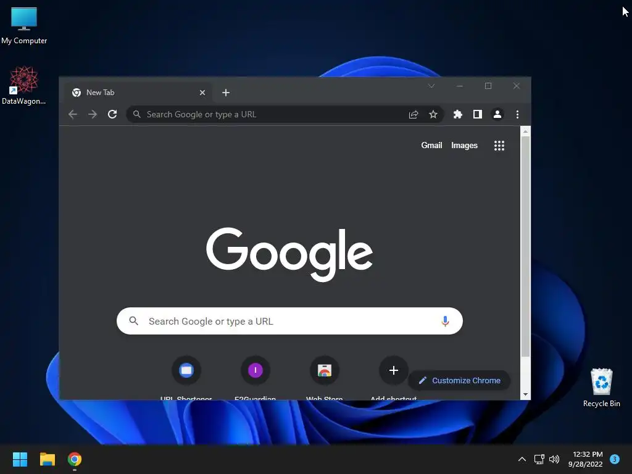Click the Chrome taskbar icon
This screenshot has height=474, width=632.
click(75, 459)
